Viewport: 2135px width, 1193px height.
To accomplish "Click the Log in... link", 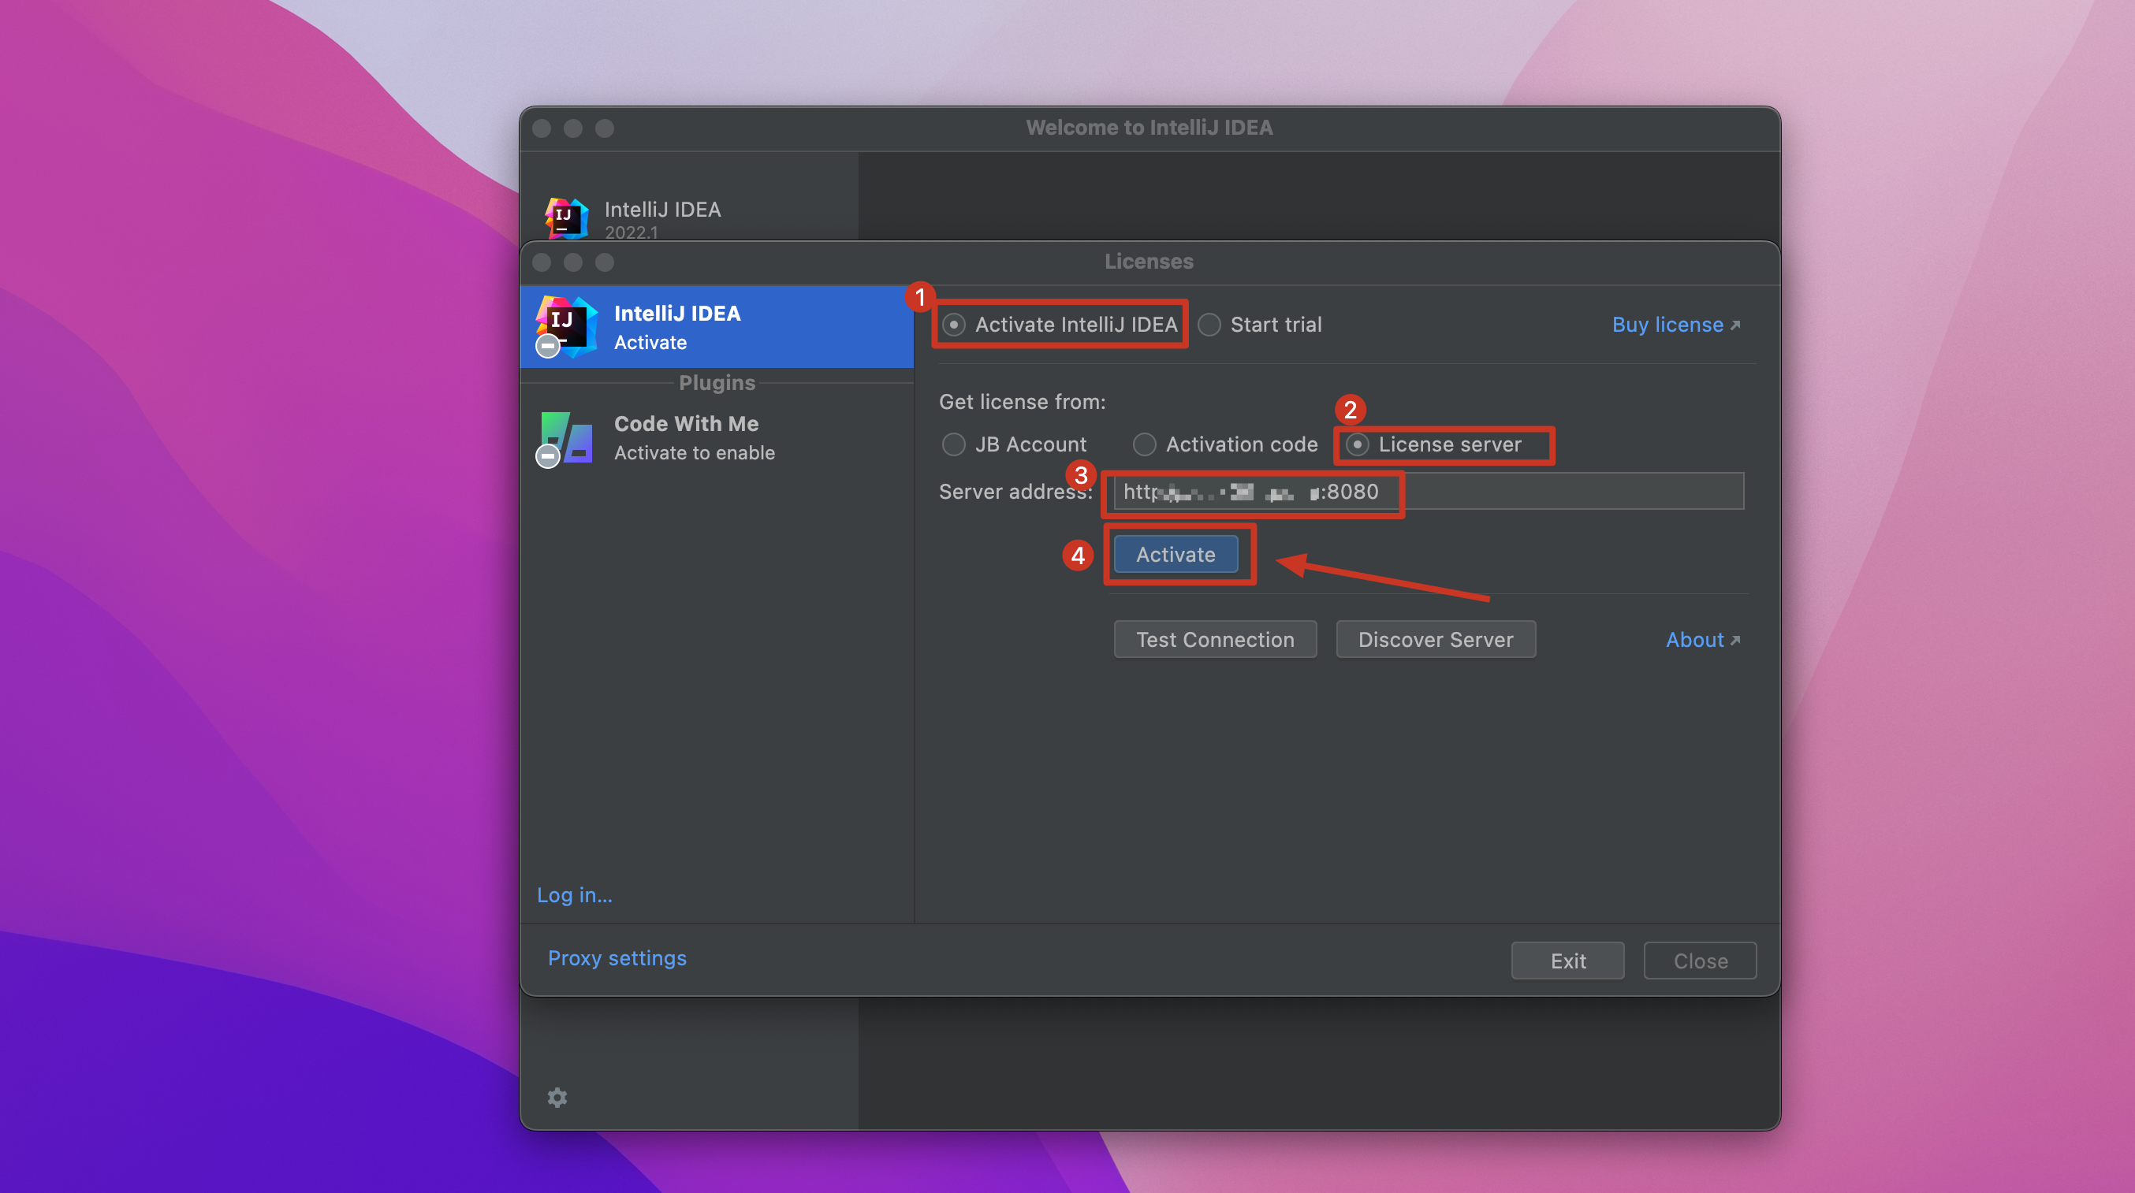I will (575, 895).
